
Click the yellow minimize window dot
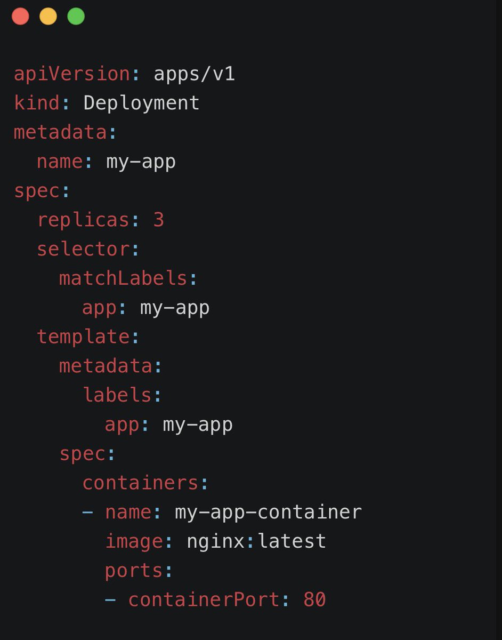[48, 16]
